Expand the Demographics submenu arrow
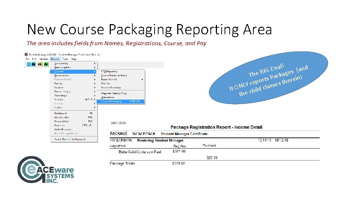Image resolution: width=350 pixels, height=197 pixels. point(95,67)
